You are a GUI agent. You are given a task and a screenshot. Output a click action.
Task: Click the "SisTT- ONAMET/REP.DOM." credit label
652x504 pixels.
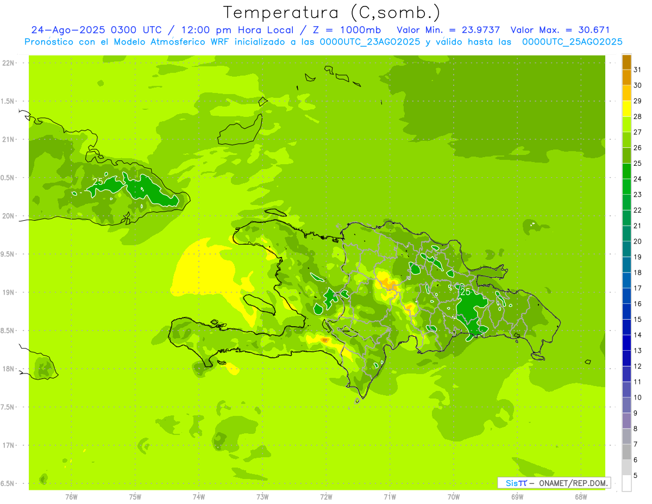[x=554, y=483]
